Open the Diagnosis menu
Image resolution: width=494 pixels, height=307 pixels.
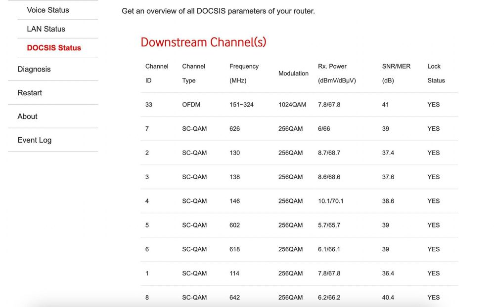[34, 69]
